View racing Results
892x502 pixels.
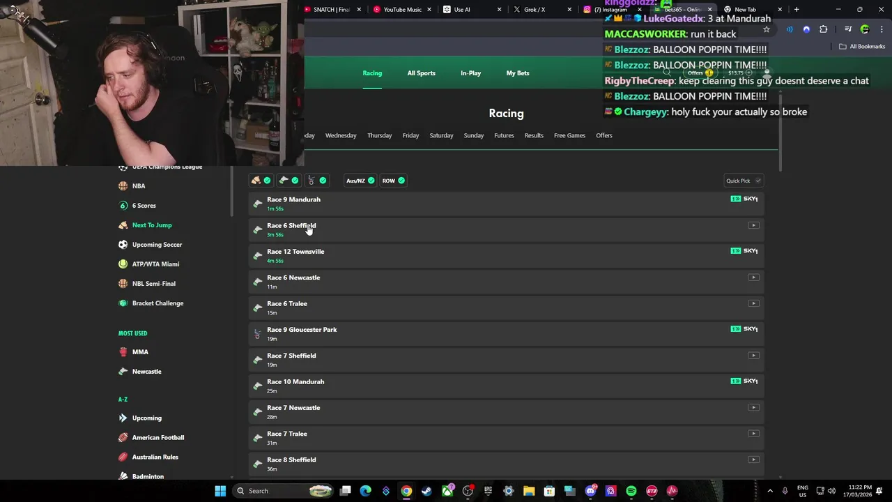[x=534, y=135]
